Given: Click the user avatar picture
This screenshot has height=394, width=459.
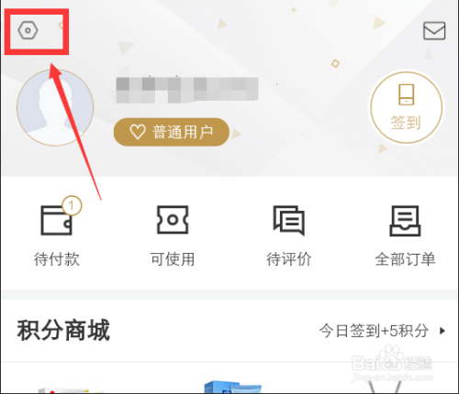Looking at the screenshot, I should (55, 107).
